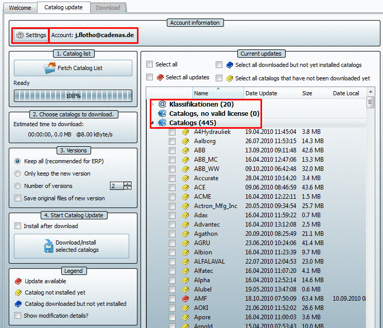Click the blue Catalog downloaded legend icon
Screen dimensions: 383x328
pyautogui.click(x=19, y=304)
